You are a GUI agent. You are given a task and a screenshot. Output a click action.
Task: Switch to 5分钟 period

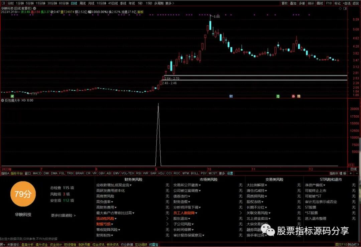pyautogui.click(x=30, y=3)
